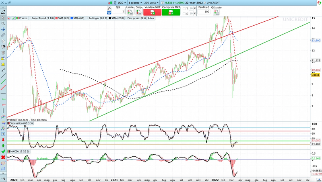The image size is (322, 182).
Task: Select the parallel channel tool
Action: pos(3,117)
